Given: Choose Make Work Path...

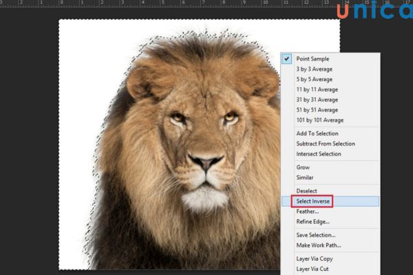Looking at the screenshot, I should 319,245.
